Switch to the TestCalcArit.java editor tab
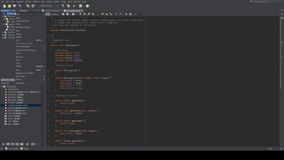Image resolution: width=284 pixels, height=160 pixels. click(52, 11)
